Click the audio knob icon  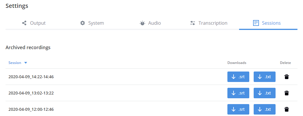point(142,23)
